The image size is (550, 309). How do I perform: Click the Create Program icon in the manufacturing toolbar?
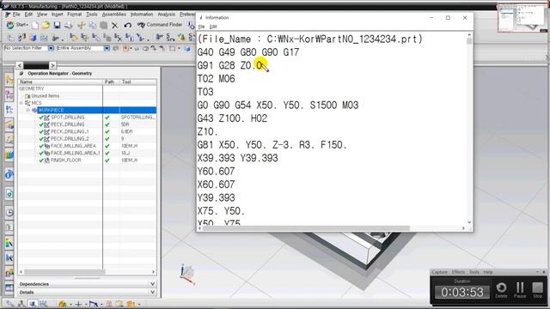click(x=10, y=38)
